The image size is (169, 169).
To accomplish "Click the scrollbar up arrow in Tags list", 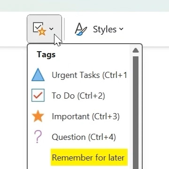I will click(136, 50).
